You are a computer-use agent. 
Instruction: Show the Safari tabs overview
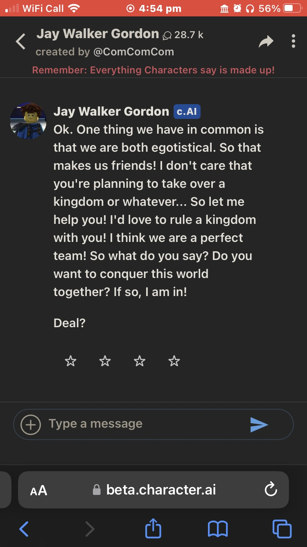(x=282, y=529)
